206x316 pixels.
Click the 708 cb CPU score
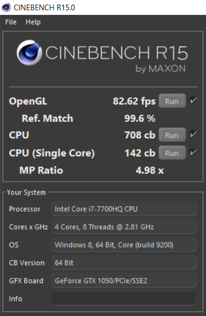point(140,135)
